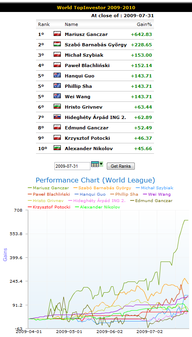Image resolution: width=192 pixels, height=337 pixels.
Task: Select Mariusz Ganczar in the rank table
Action: pyautogui.click(x=86, y=34)
